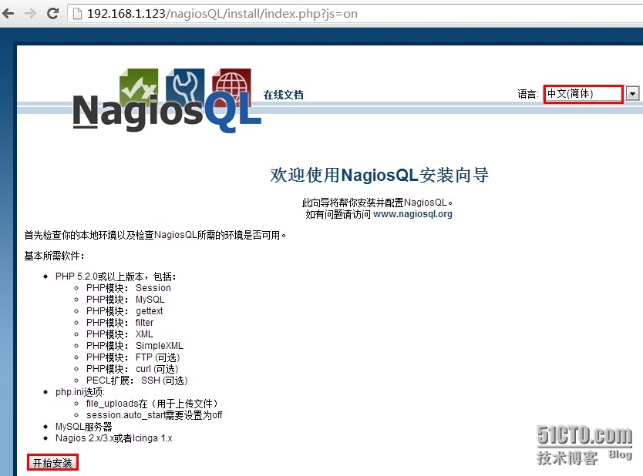Open the 在线文档 online documentation link
The height and width of the screenshot is (476, 643).
point(284,95)
